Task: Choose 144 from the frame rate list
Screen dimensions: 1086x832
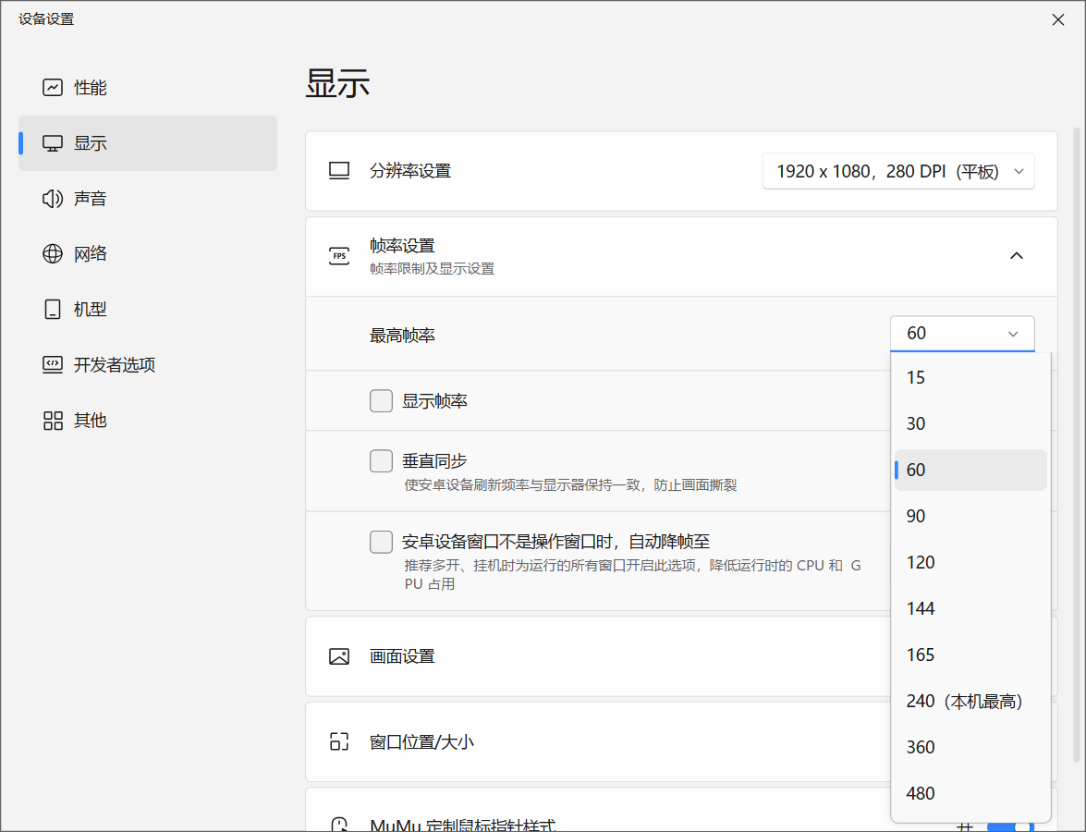Action: (970, 608)
